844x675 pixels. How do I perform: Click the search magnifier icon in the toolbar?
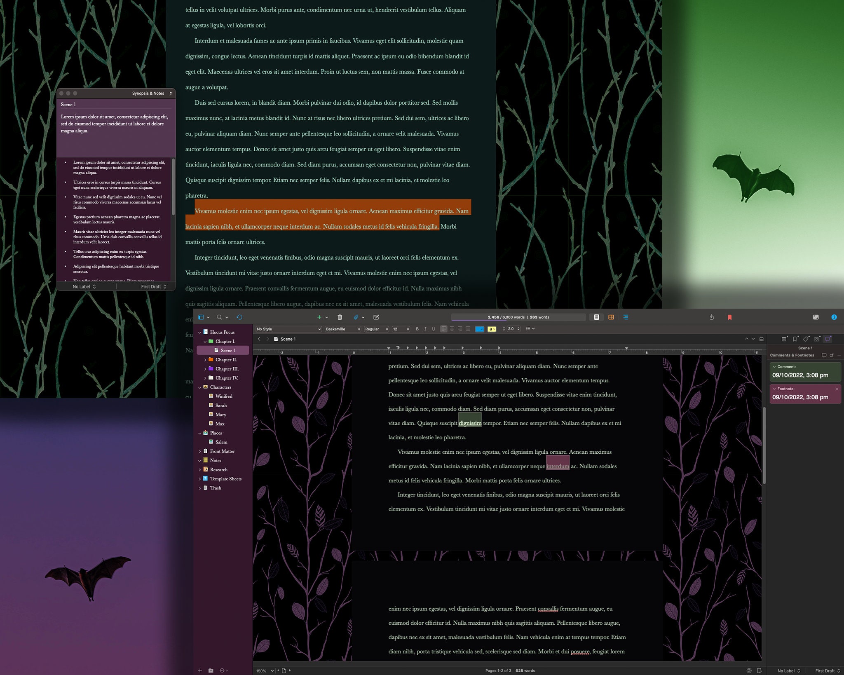219,317
